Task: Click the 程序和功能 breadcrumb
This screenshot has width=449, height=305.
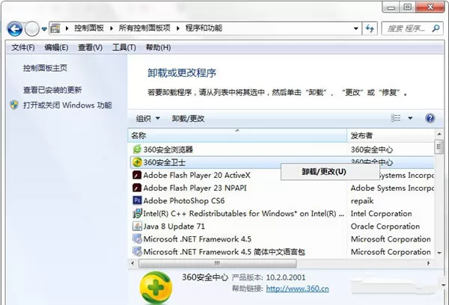Action: click(x=204, y=28)
